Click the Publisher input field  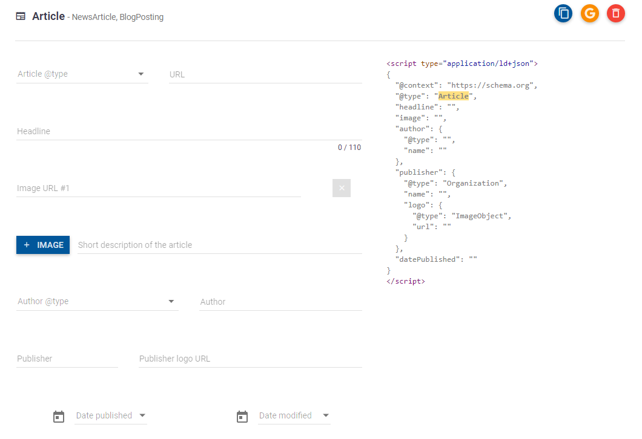click(67, 359)
